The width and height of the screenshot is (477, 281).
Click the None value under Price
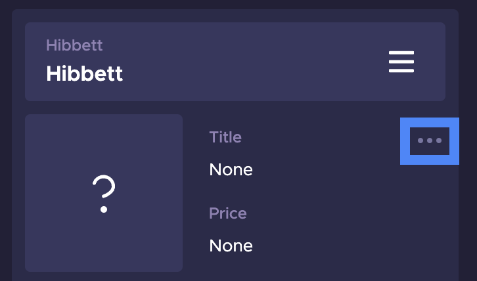coord(231,246)
